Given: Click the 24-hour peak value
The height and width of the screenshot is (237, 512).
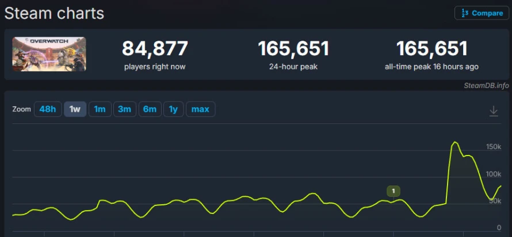Looking at the screenshot, I should click(x=293, y=49).
